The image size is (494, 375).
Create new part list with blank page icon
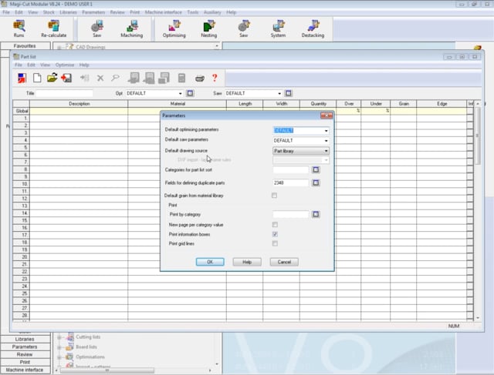(x=37, y=78)
